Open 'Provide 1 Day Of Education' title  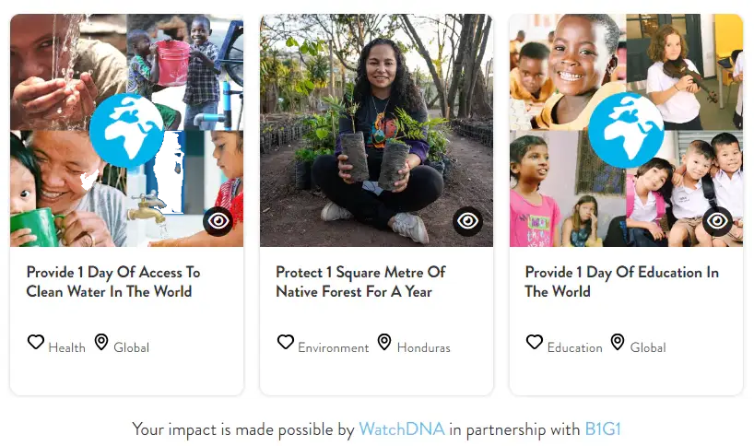pyautogui.click(x=621, y=282)
